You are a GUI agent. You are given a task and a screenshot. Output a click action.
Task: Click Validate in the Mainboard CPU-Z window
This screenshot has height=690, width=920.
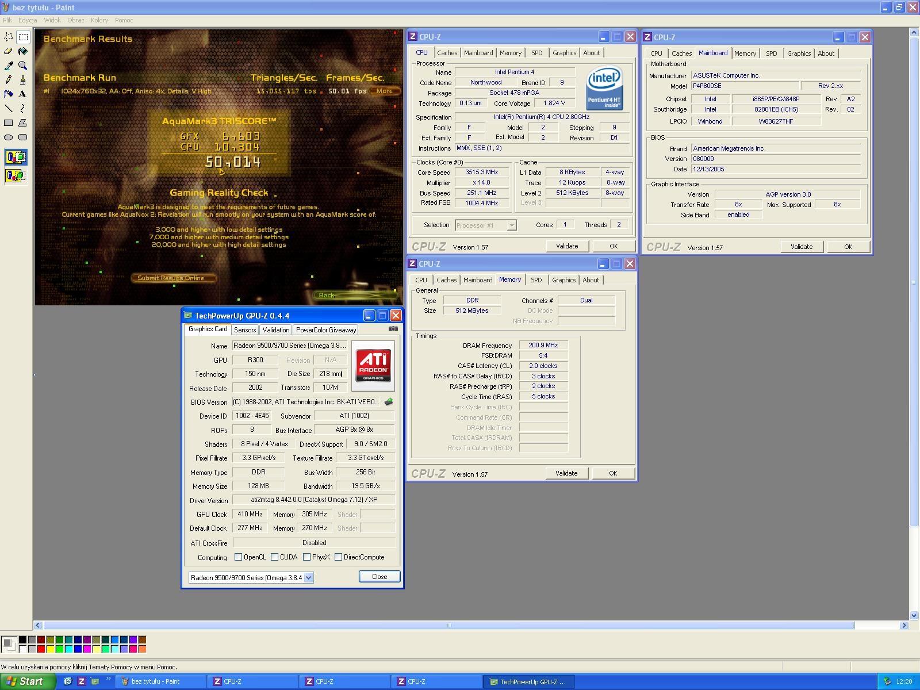tap(802, 247)
